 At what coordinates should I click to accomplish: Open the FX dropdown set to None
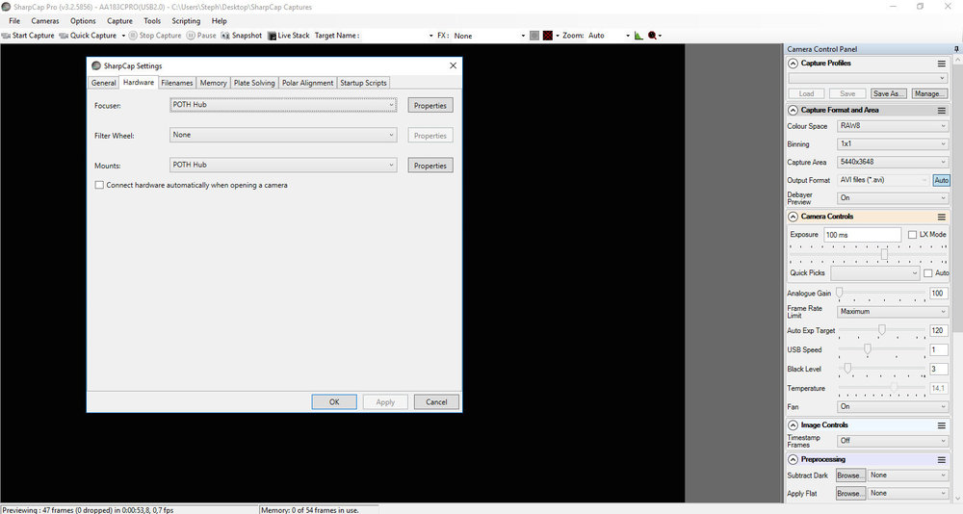[x=523, y=36]
